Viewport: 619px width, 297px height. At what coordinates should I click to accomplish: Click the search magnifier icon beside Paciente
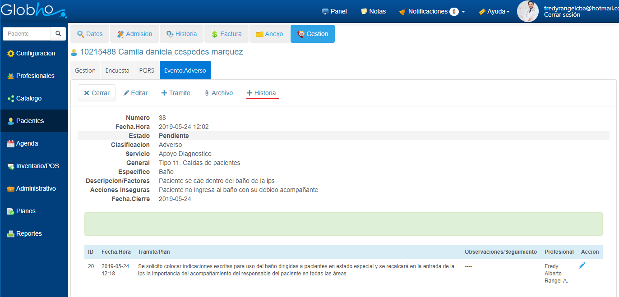[x=58, y=34]
